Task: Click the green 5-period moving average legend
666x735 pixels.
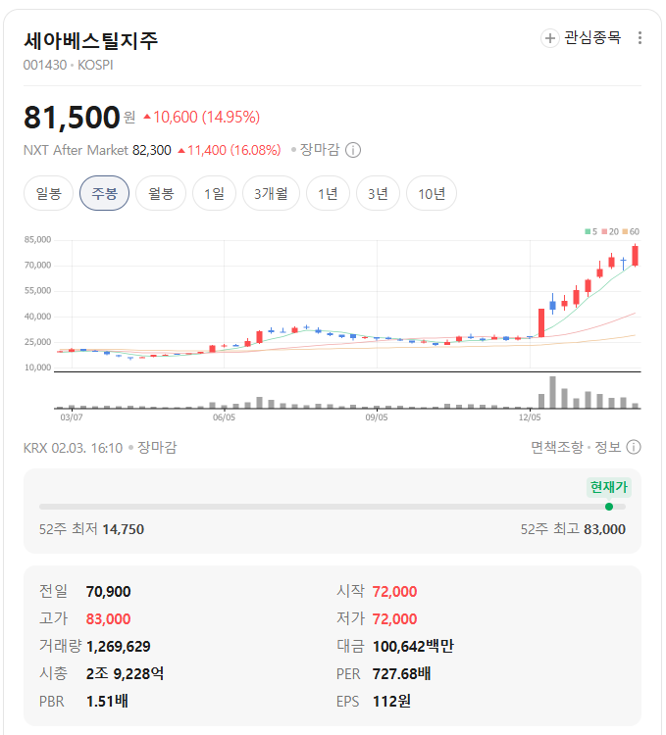Action: click(590, 231)
